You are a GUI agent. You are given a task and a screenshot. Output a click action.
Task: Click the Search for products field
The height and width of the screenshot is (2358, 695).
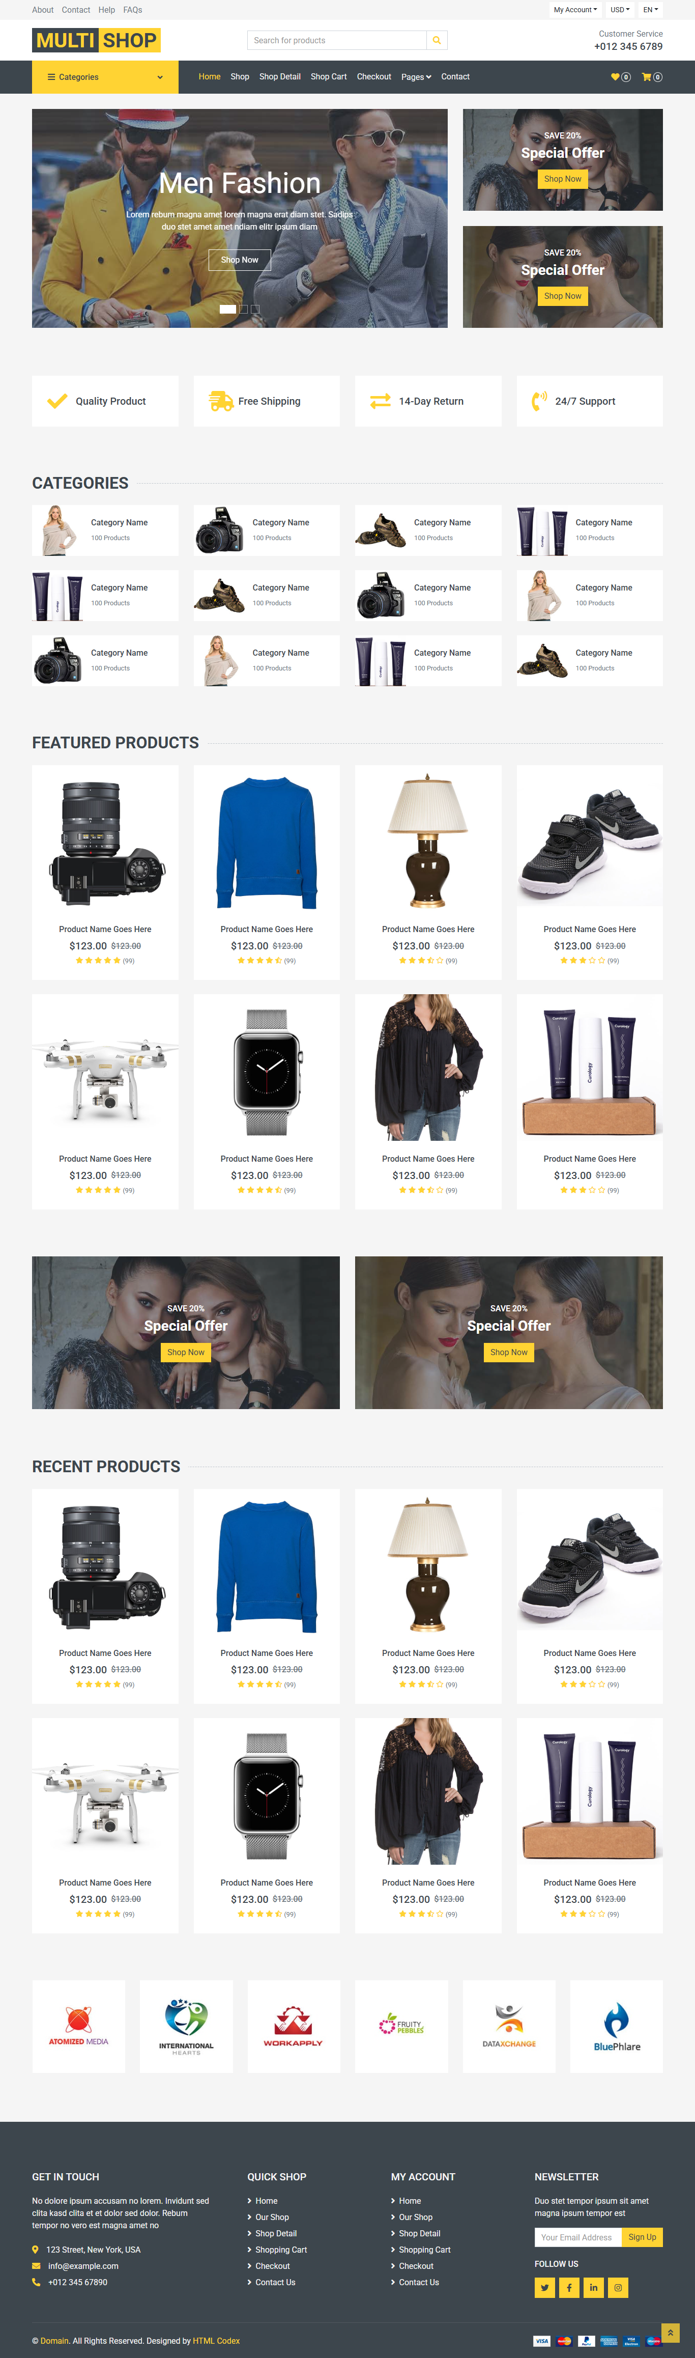tap(336, 40)
